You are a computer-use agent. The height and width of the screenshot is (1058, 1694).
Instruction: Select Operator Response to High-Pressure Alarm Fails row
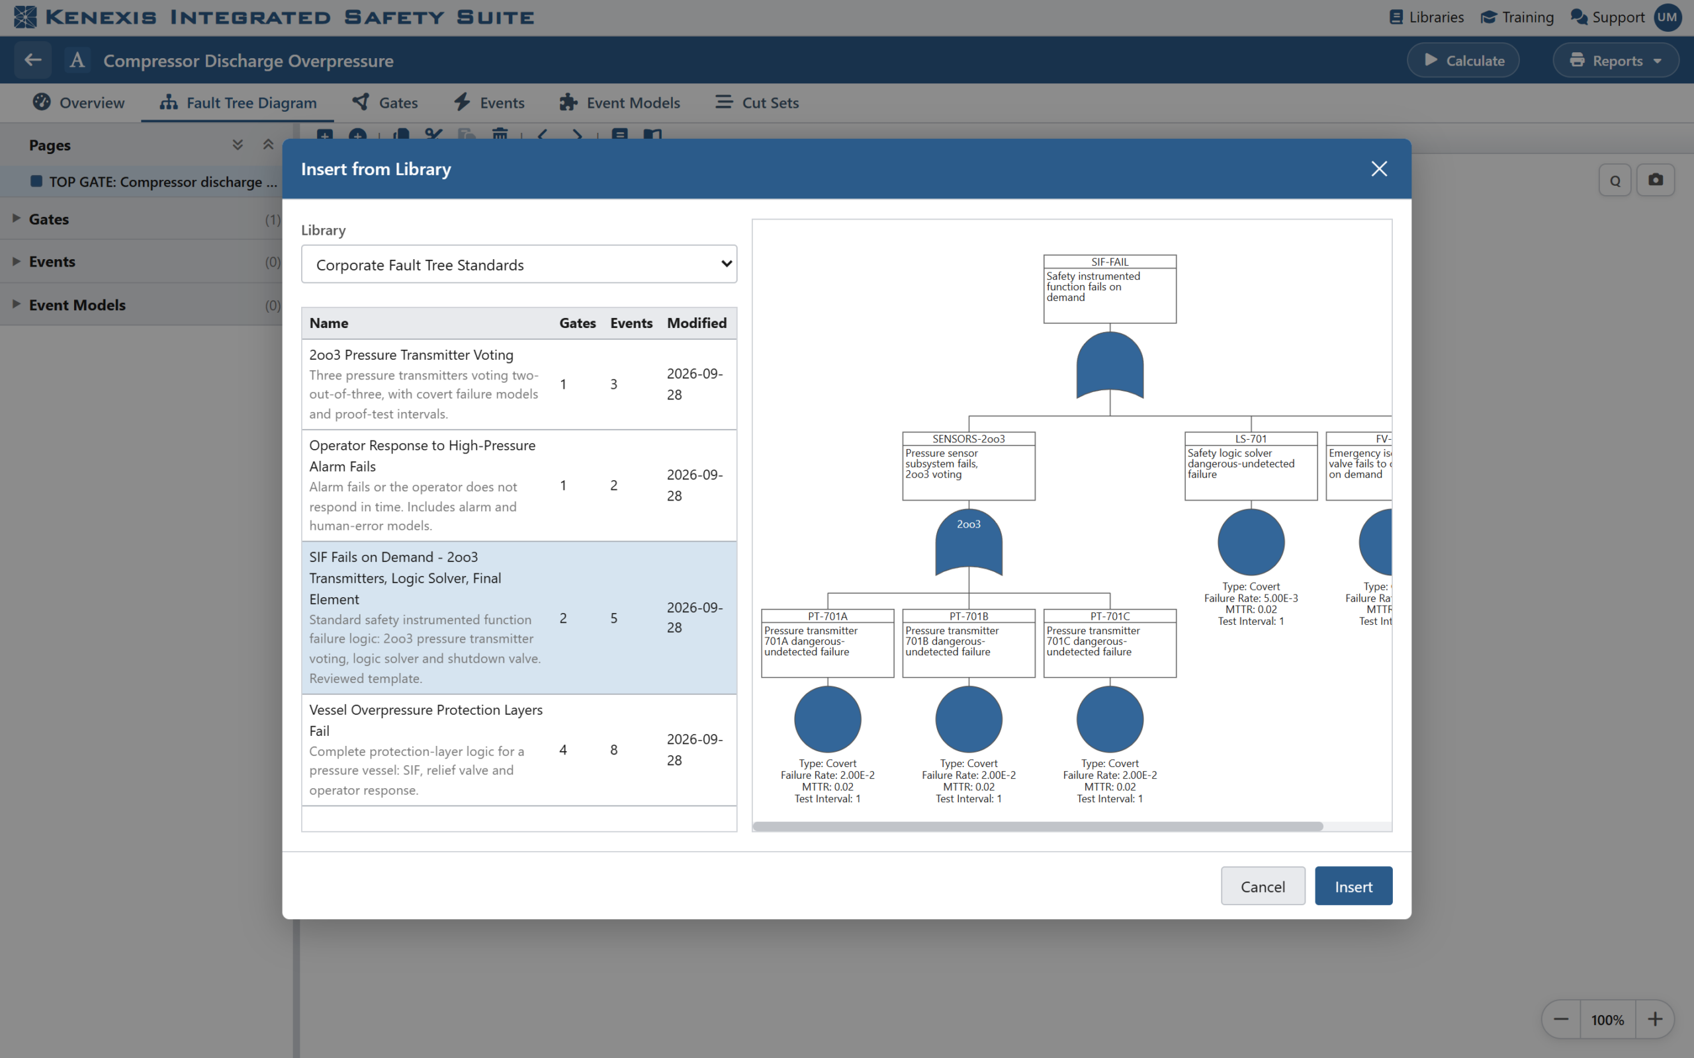coord(519,485)
